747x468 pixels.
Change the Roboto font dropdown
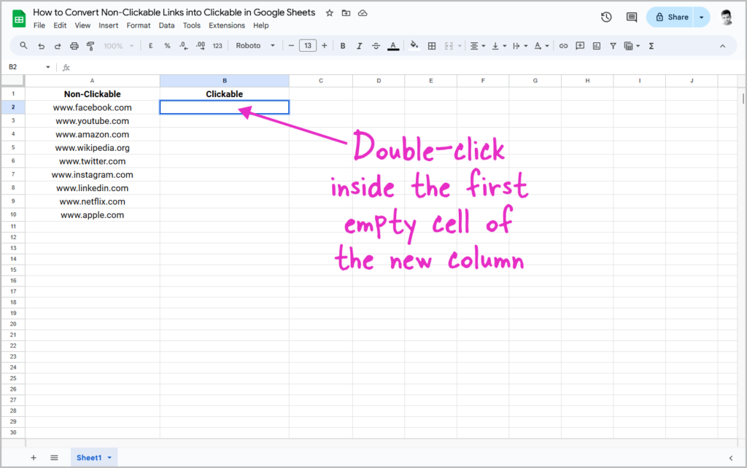pyautogui.click(x=255, y=46)
